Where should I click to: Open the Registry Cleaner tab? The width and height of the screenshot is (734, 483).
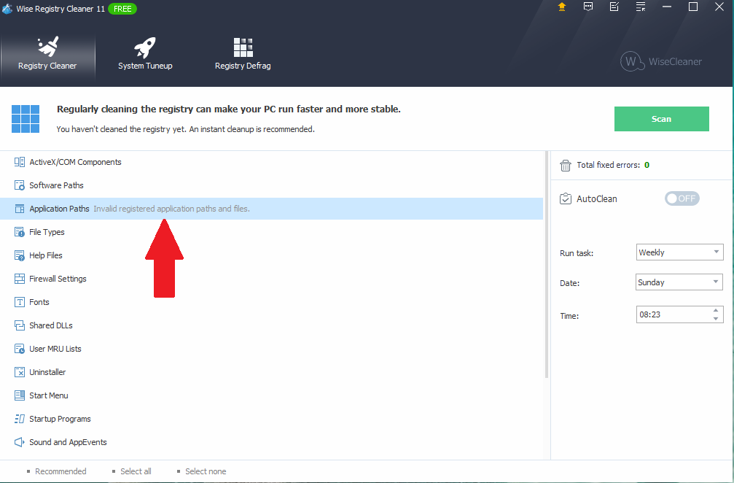(x=47, y=54)
